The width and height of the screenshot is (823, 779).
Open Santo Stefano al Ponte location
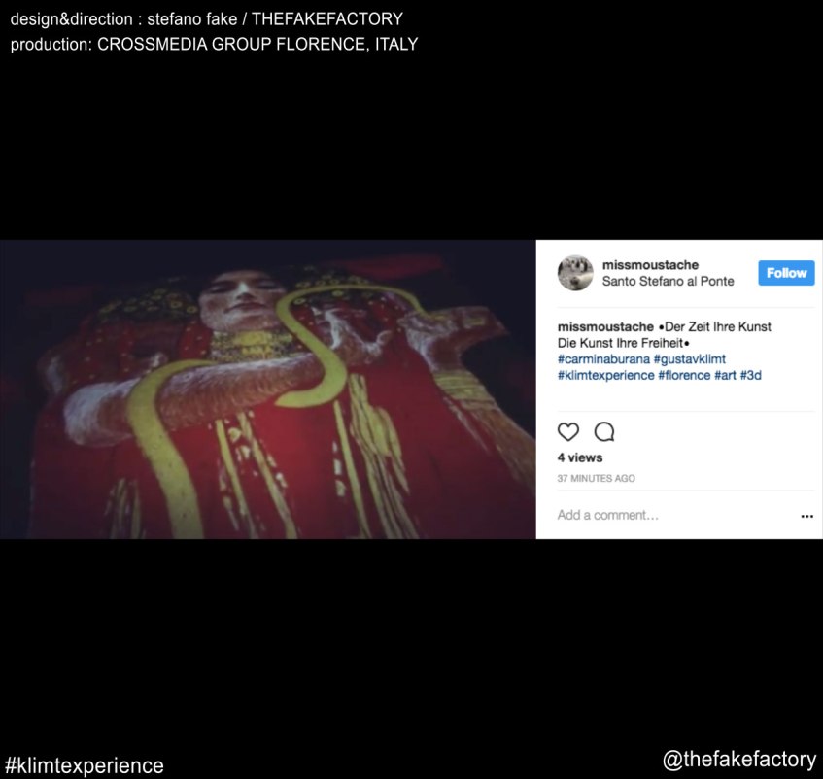click(x=668, y=281)
